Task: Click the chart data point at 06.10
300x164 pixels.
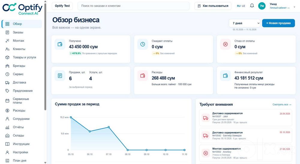Action: [x=90, y=131]
